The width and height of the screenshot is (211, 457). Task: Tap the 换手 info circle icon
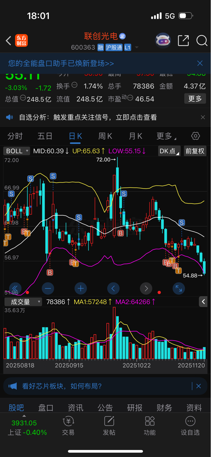[x=74, y=85]
